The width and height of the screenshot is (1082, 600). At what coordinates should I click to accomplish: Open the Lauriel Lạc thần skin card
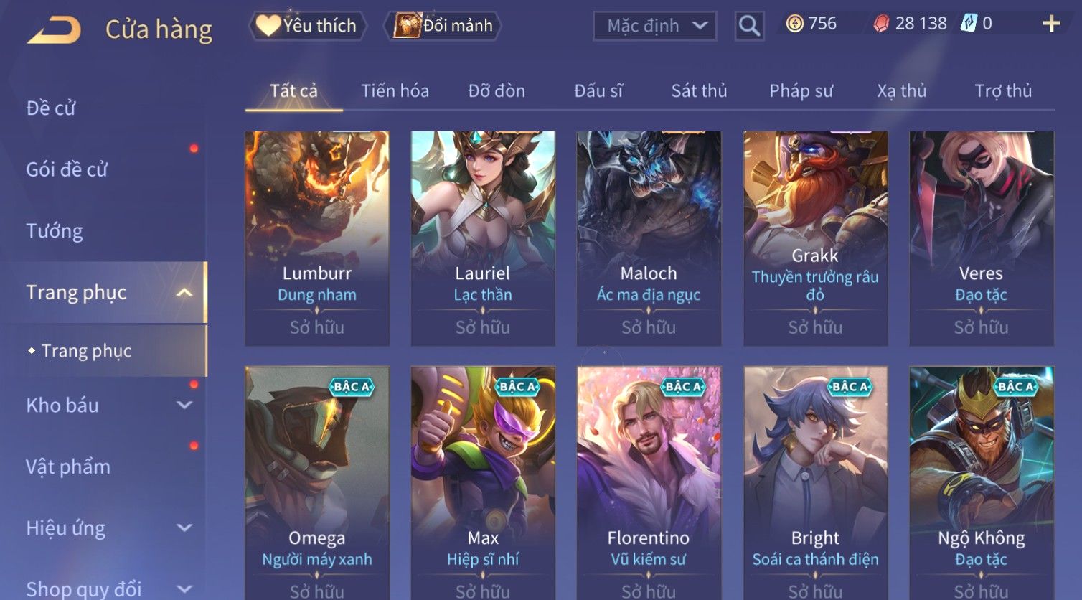[x=483, y=238]
